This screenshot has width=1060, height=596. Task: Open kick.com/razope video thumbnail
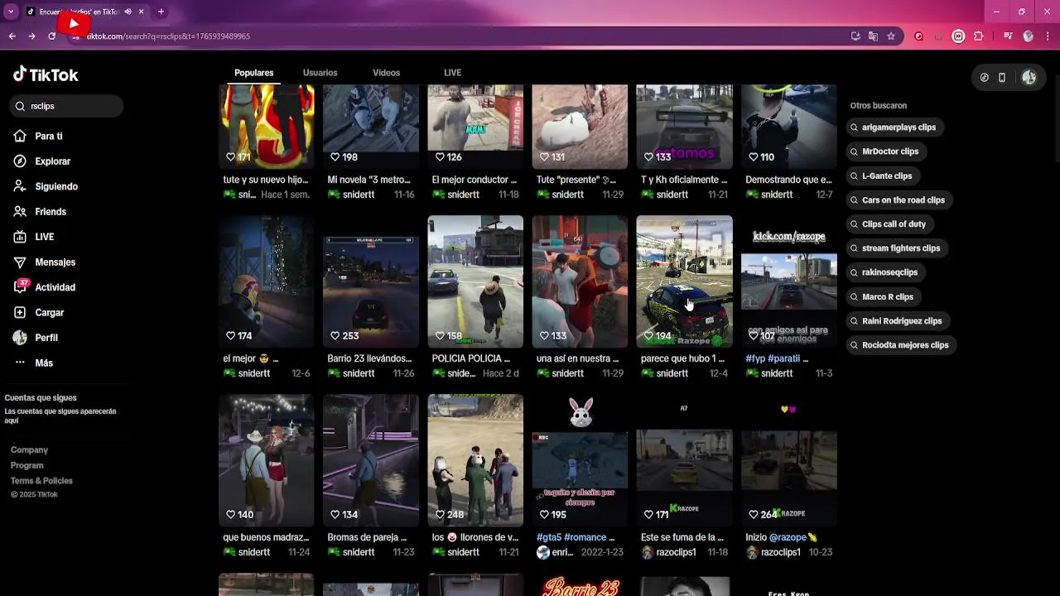[x=789, y=281]
